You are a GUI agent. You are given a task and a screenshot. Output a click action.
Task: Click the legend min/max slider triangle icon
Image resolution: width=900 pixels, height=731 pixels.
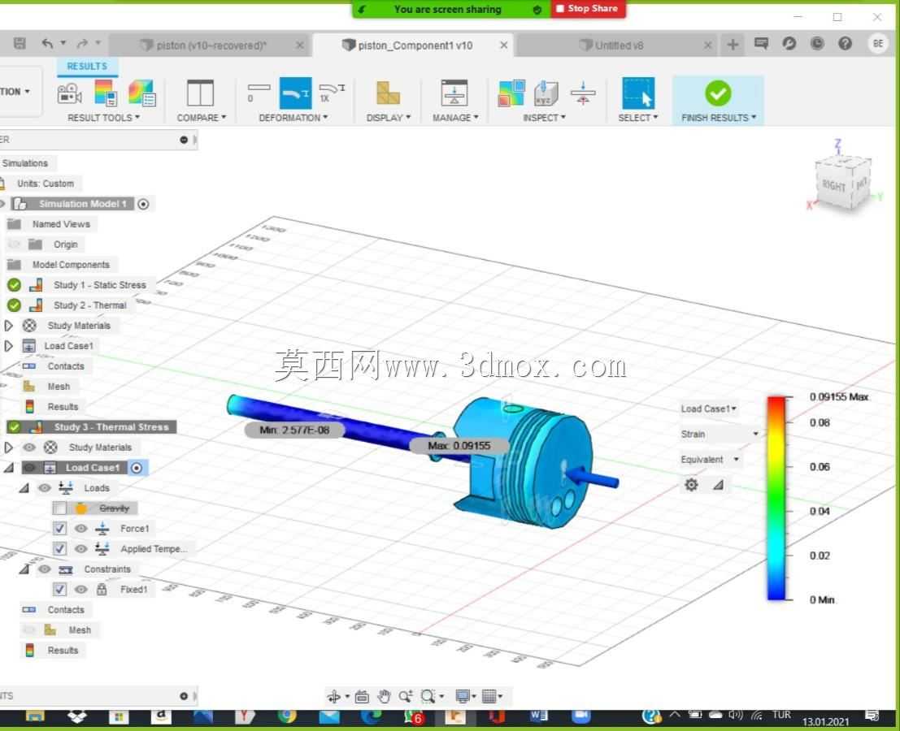click(x=718, y=485)
